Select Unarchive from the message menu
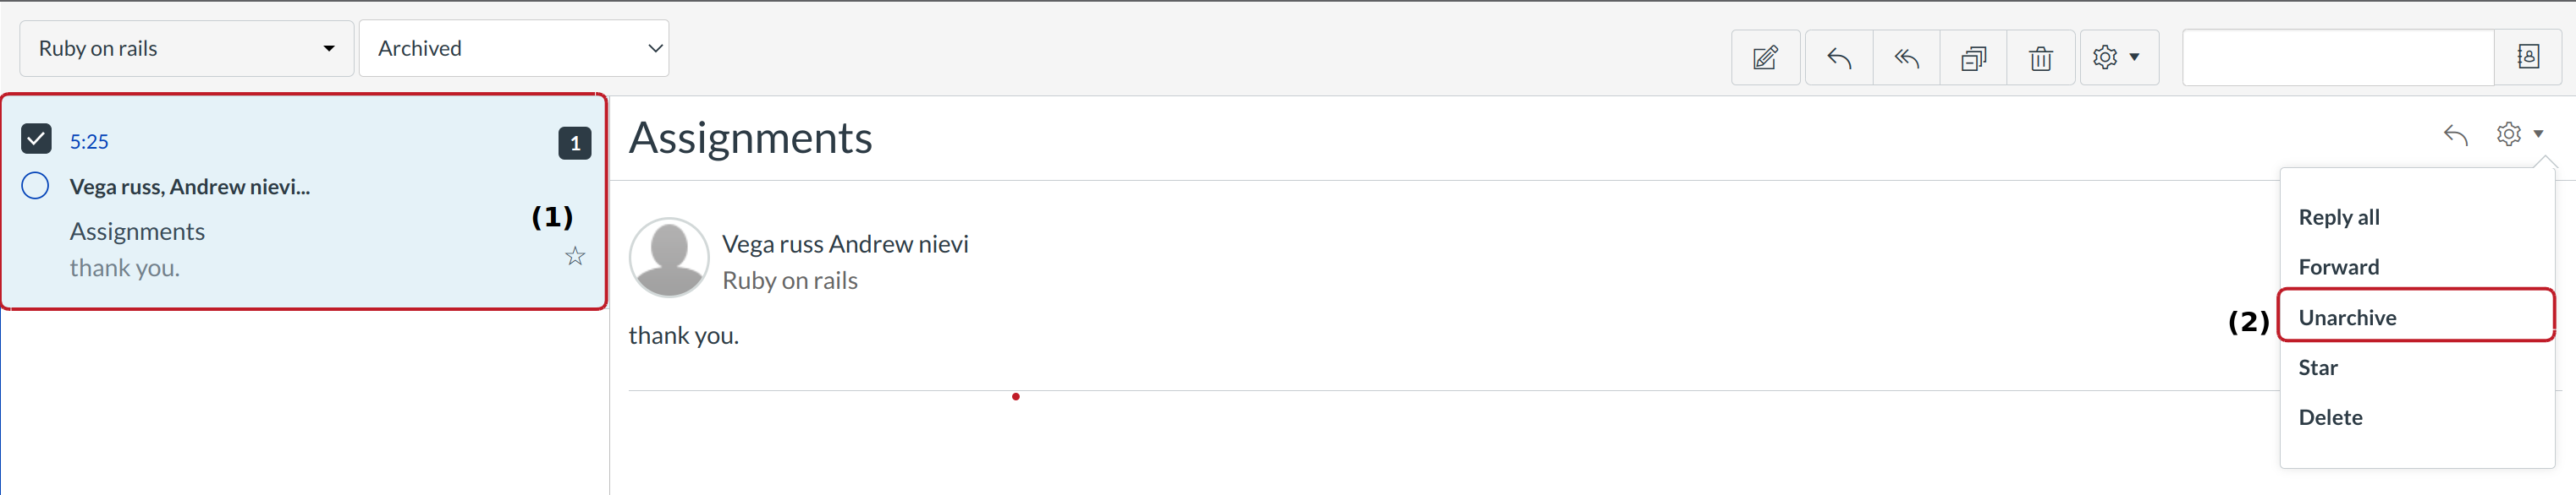Screen dimensions: 2576x495 coord(2347,318)
